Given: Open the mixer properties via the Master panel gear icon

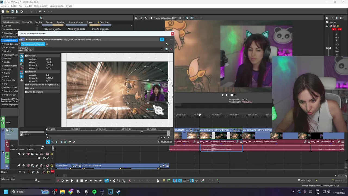Looking at the screenshot, I should tap(327, 18).
